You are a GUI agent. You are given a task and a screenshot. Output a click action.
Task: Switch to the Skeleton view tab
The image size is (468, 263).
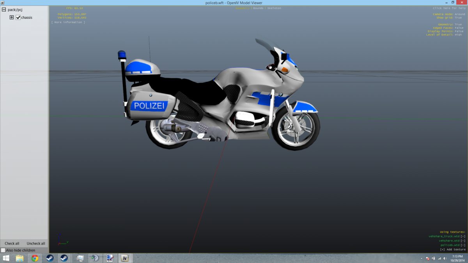pyautogui.click(x=274, y=8)
